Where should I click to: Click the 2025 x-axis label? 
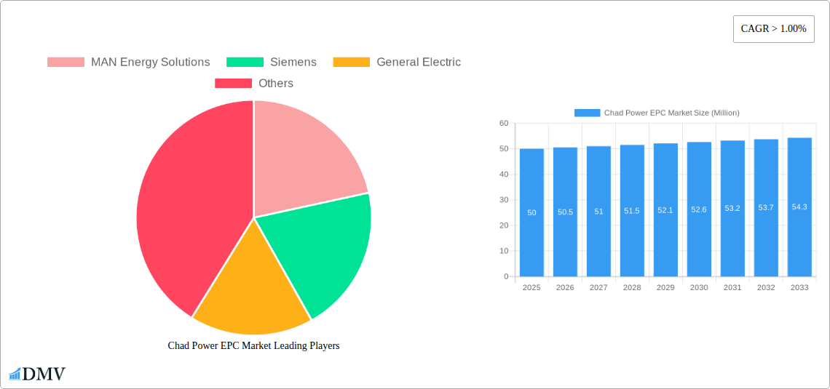pyautogui.click(x=531, y=288)
